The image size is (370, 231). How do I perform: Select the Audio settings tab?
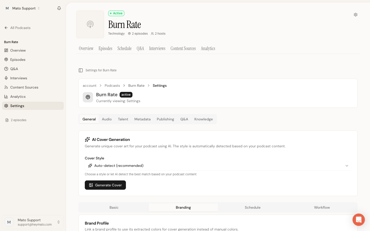pos(107,119)
